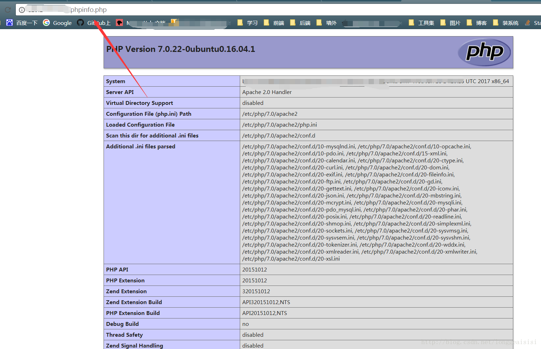
Task: Open the GitHub上 bookmark
Action: [x=94, y=23]
